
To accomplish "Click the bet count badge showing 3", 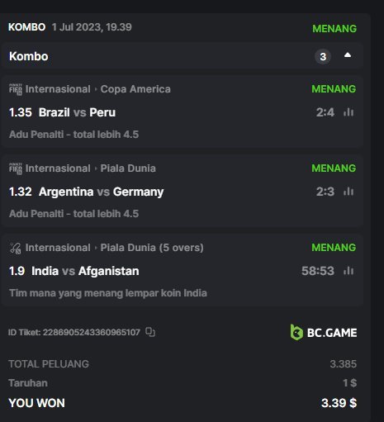I will 323,56.
